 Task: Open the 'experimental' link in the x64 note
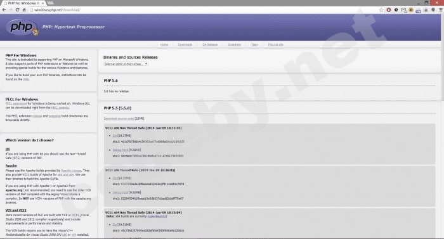(157, 216)
